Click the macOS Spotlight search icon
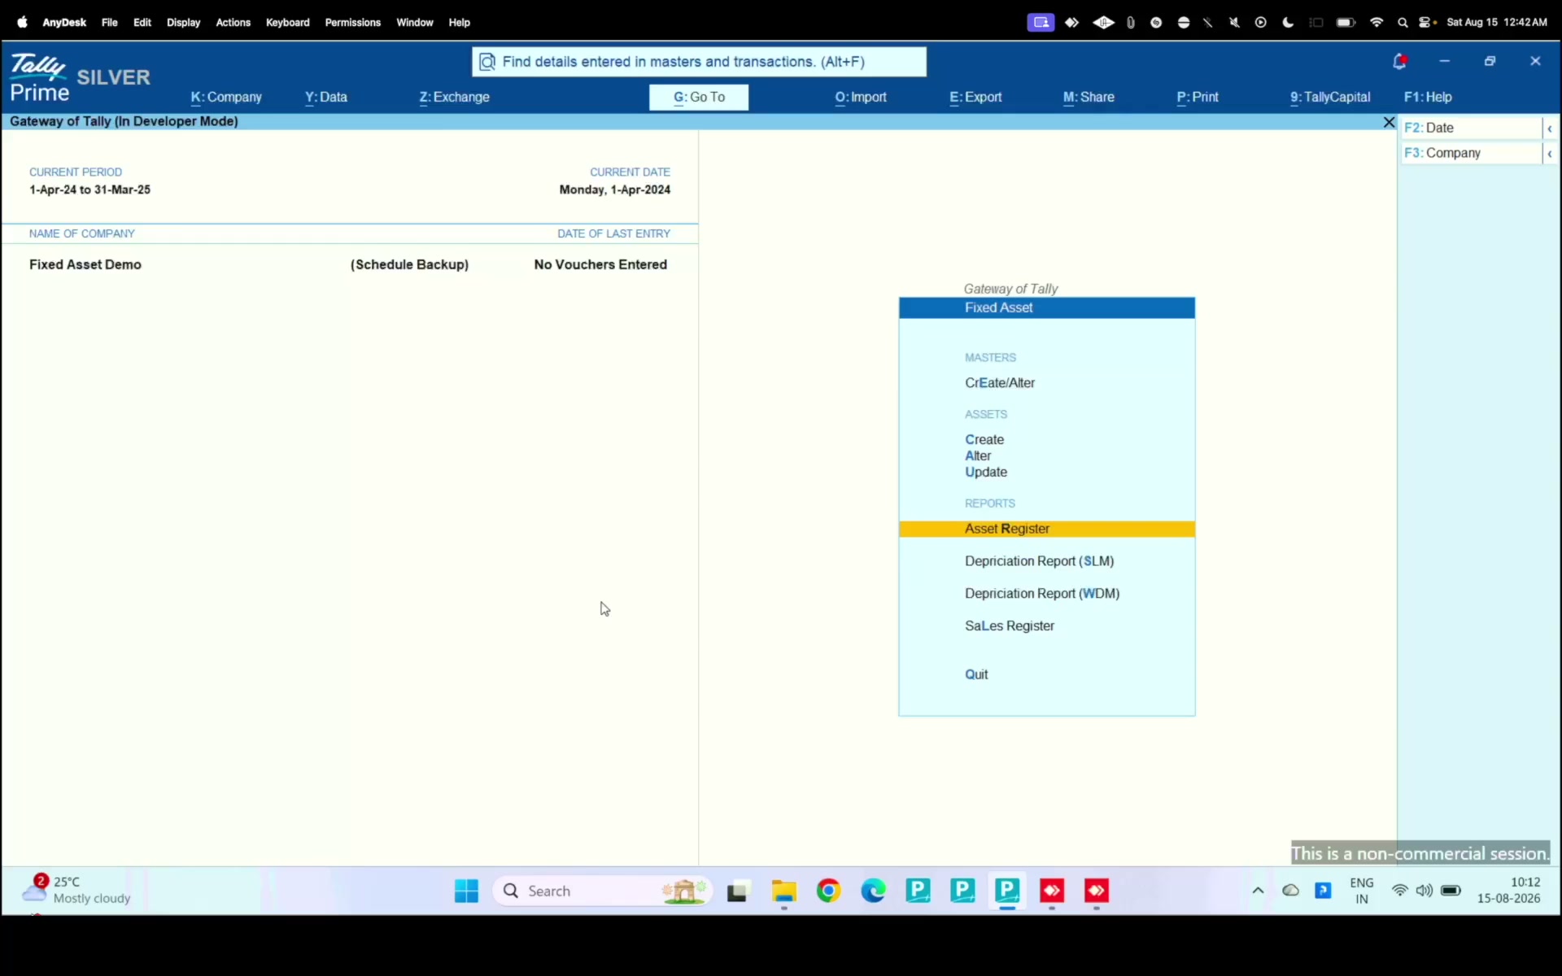The height and width of the screenshot is (976, 1562). pos(1403,23)
